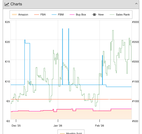This screenshot has height=134, width=142.
Task: Toggle the Amazon series in legend
Action: tap(20, 15)
